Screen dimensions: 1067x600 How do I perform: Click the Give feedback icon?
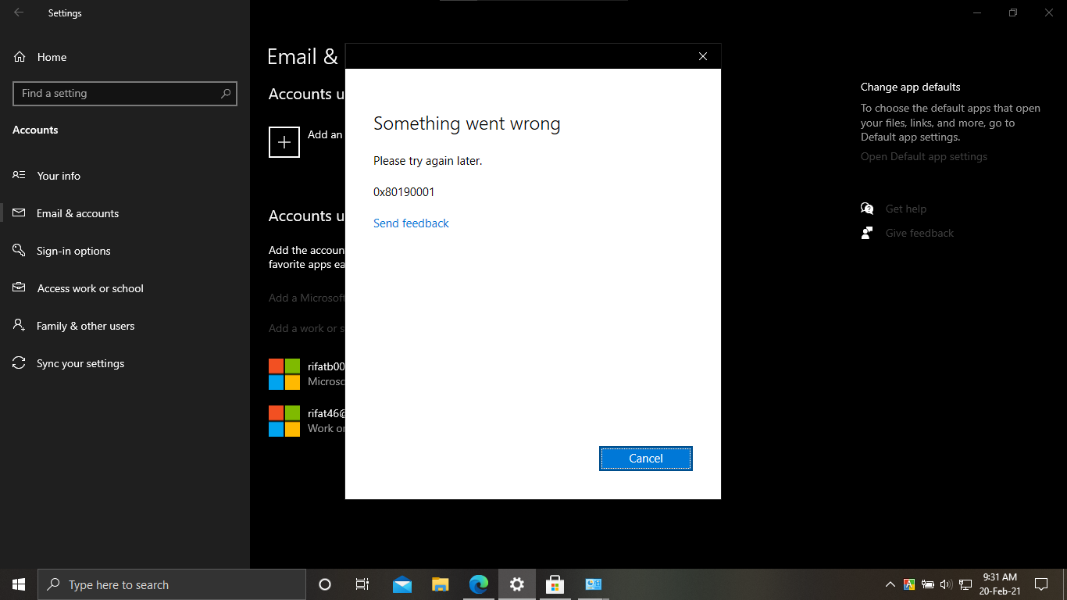pyautogui.click(x=867, y=232)
